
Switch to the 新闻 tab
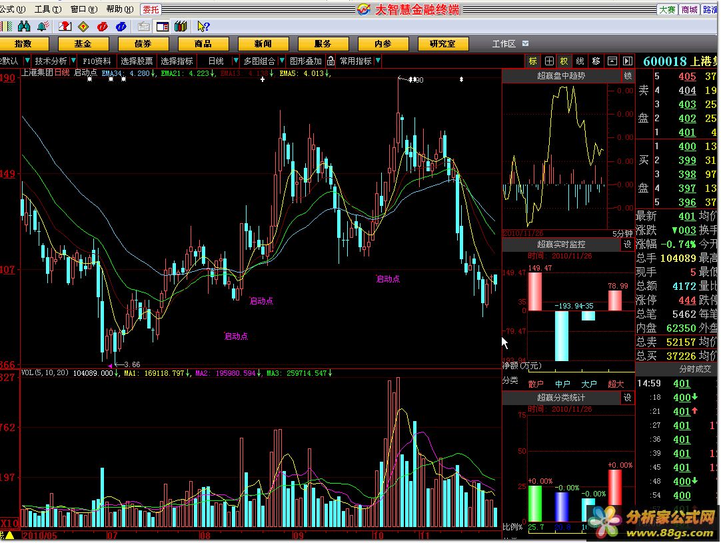click(263, 44)
